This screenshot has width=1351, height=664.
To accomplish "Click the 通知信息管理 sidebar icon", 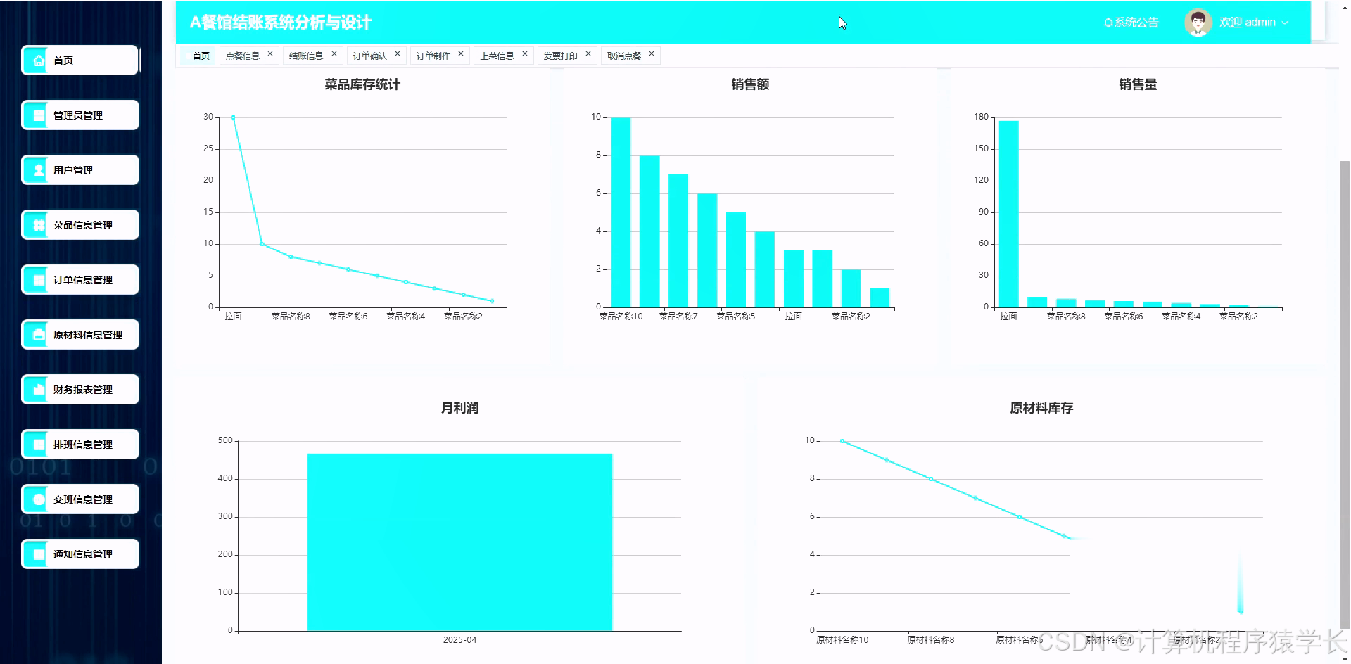I will 39,554.
